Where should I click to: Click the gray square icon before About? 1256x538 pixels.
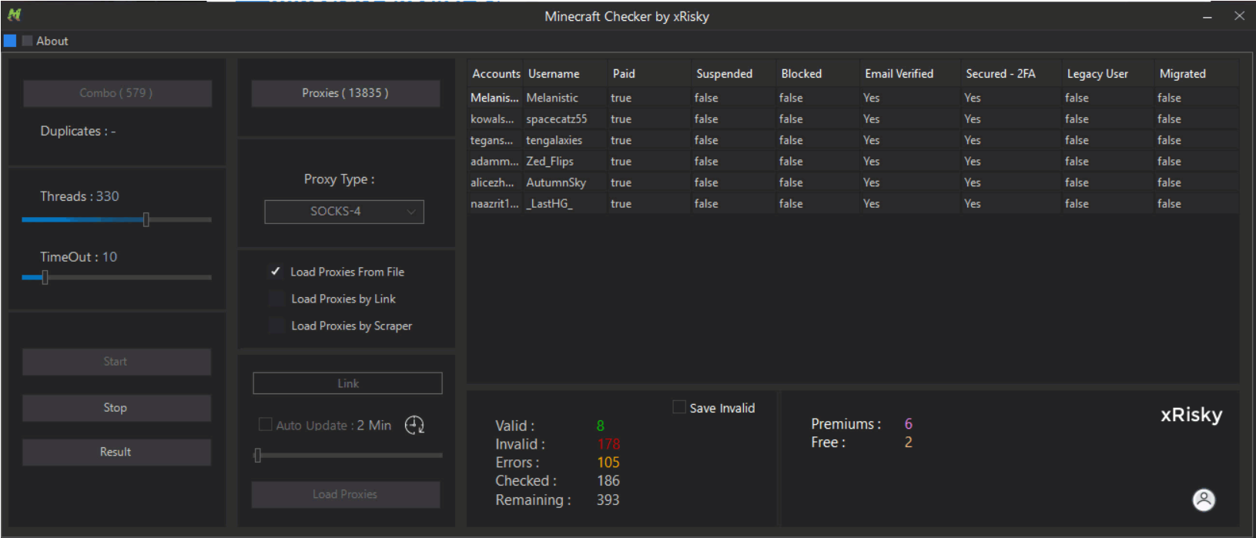click(28, 41)
